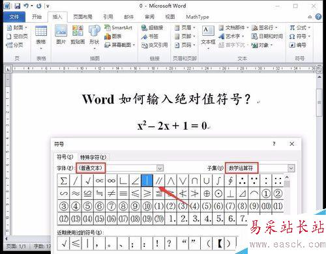Open the Table (表格) insert tool
The width and height of the screenshot is (326, 254).
41,37
